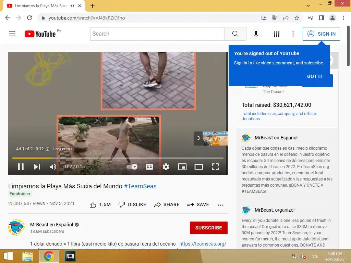This screenshot has width=351, height=263.
Task: Open YouTube settings three-dot menu
Action: (293, 34)
